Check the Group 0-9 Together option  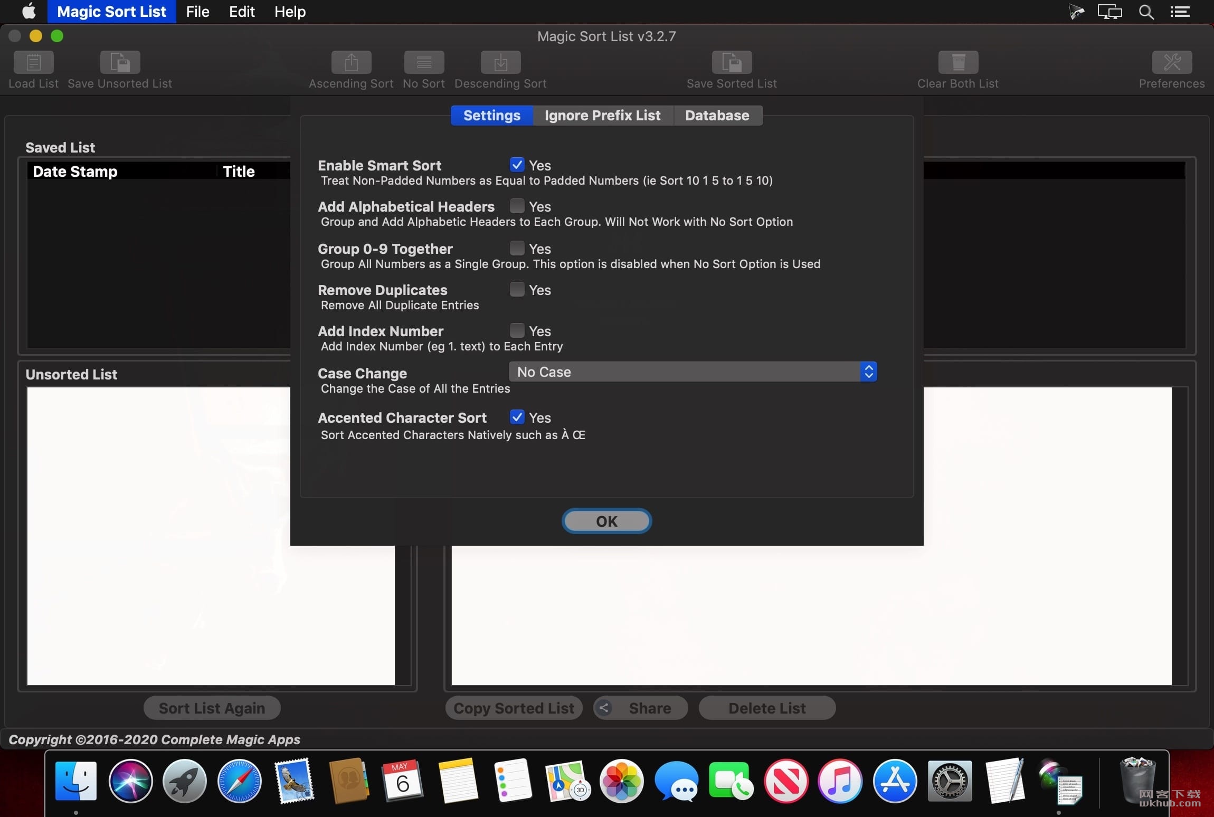click(x=517, y=248)
